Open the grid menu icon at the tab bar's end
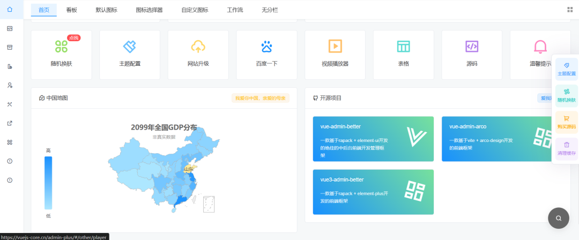Image resolution: width=579 pixels, height=240 pixels. point(570,10)
